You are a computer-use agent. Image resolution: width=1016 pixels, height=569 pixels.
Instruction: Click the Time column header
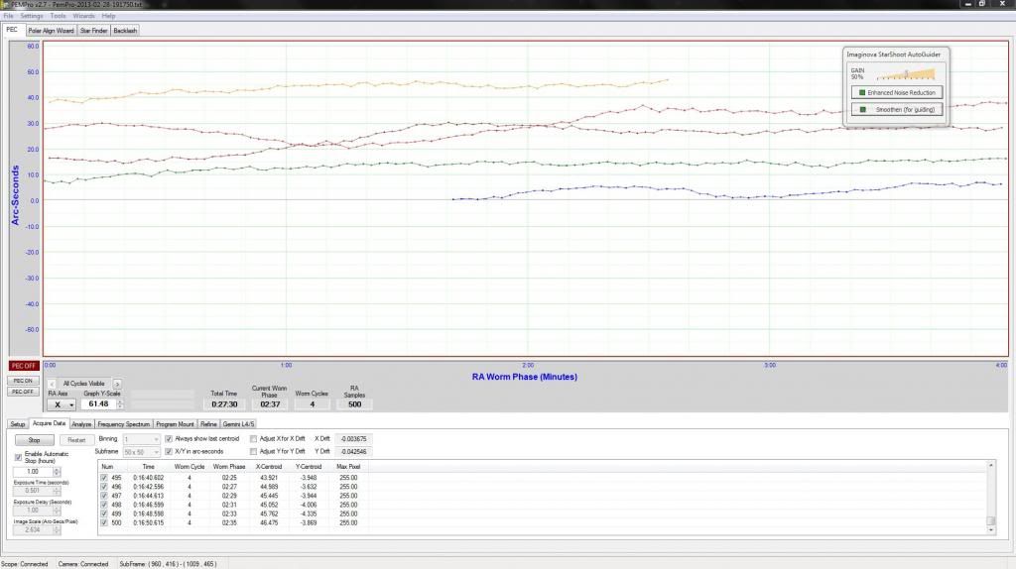tap(149, 467)
